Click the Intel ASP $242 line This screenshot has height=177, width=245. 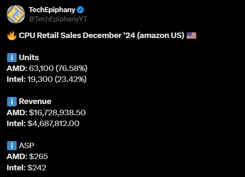coord(26,168)
